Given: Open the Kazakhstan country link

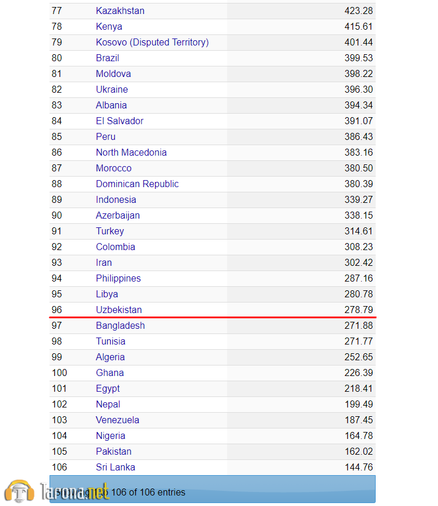Looking at the screenshot, I should pyautogui.click(x=120, y=10).
